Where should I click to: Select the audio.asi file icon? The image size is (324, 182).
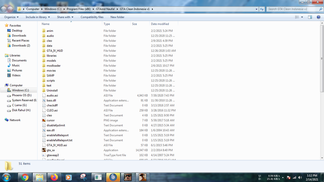[x=44, y=95]
